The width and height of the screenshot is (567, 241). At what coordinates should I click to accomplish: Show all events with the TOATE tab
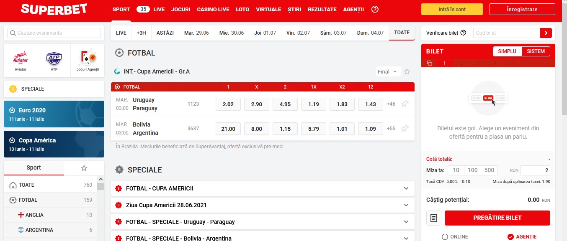tap(402, 33)
